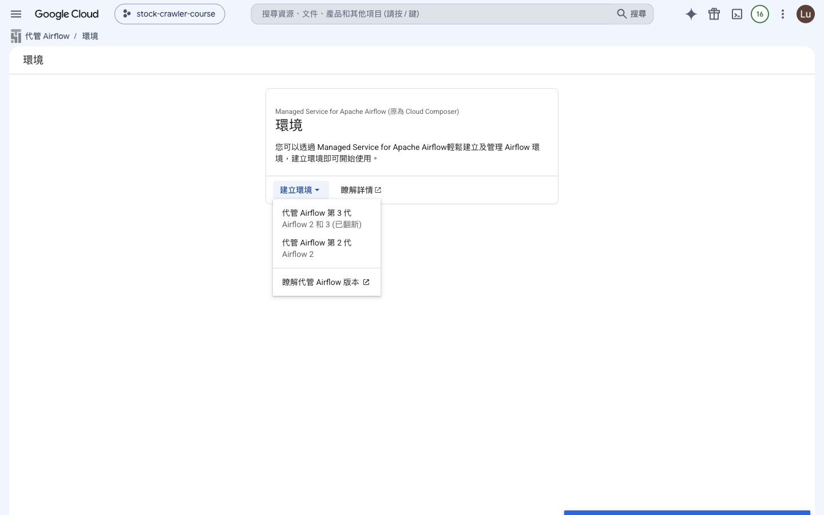Select 代管 Airflow 第 2 代 option

(x=327, y=248)
